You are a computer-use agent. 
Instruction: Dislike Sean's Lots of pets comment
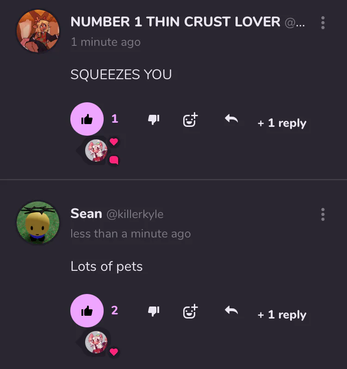click(x=154, y=311)
